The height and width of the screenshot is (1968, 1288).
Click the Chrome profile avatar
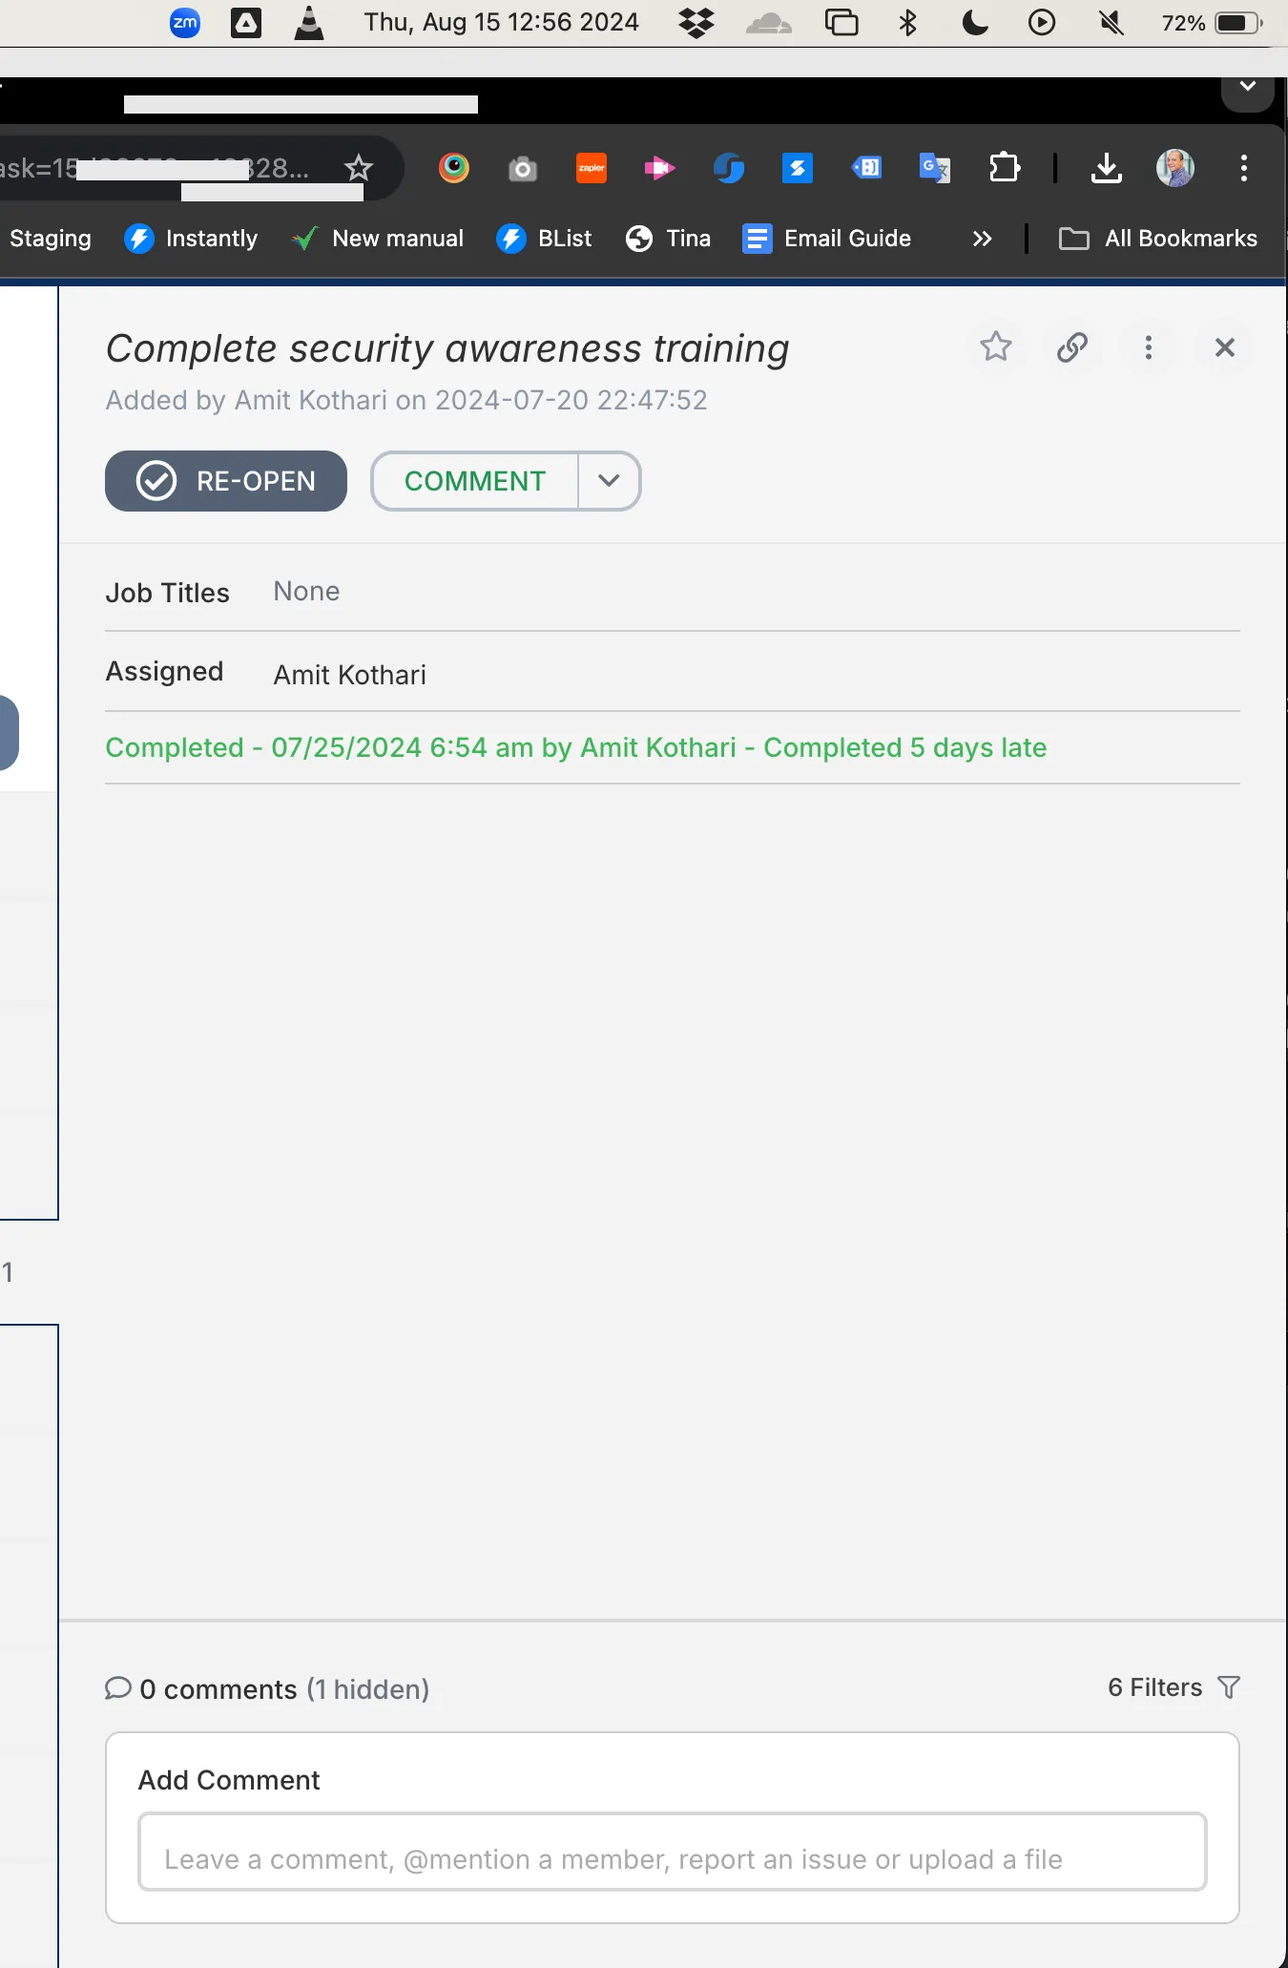click(x=1175, y=168)
